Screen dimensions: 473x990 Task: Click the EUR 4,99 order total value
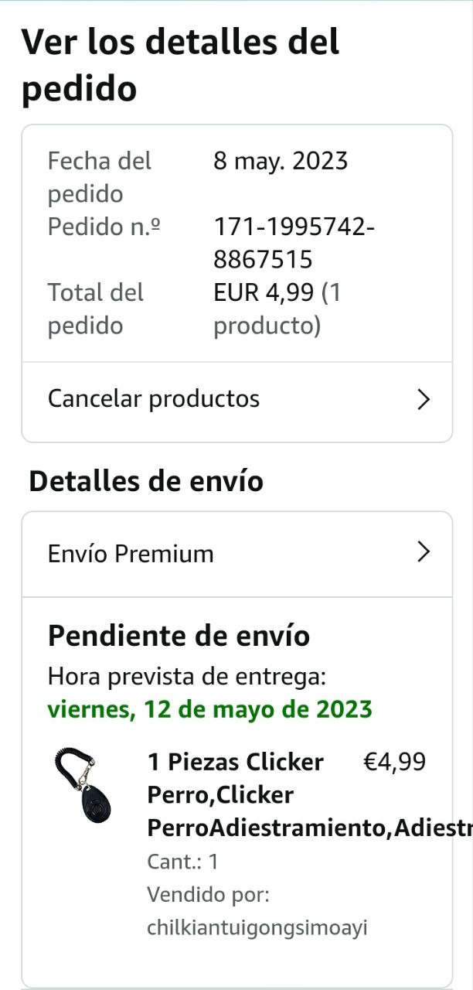pos(277,309)
